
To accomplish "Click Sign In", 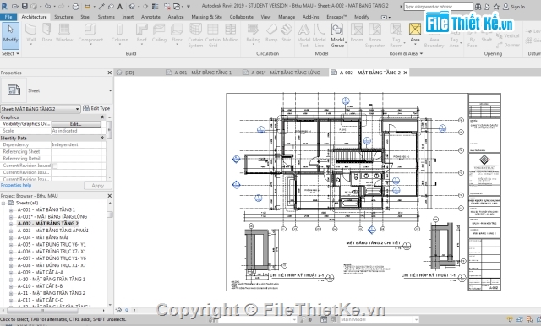I will (x=514, y=7).
